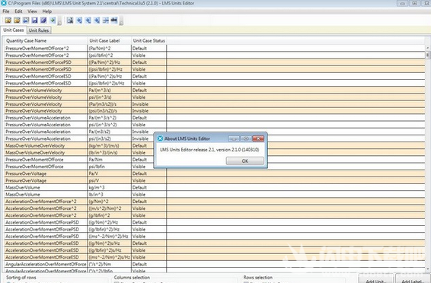431x283 pixels.
Task: Click the green checkmark toolbar icon
Action: click(x=53, y=20)
